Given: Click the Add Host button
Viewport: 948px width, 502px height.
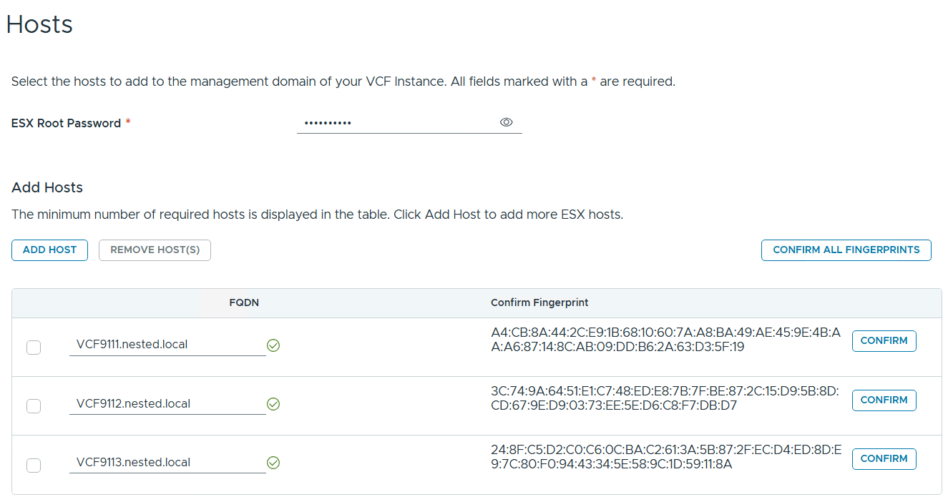Looking at the screenshot, I should pos(49,250).
